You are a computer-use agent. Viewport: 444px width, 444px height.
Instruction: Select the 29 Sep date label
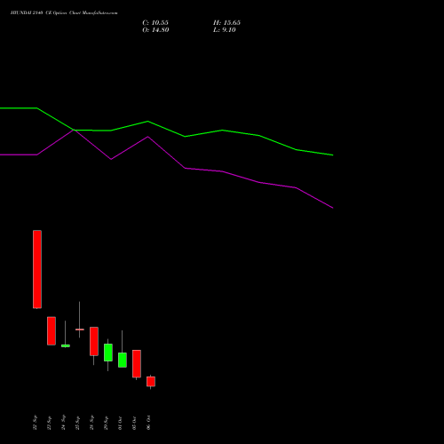click(106, 422)
